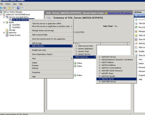Select Show the critical events for this application
Viewport: 145px width, 115px height.
click(51, 39)
